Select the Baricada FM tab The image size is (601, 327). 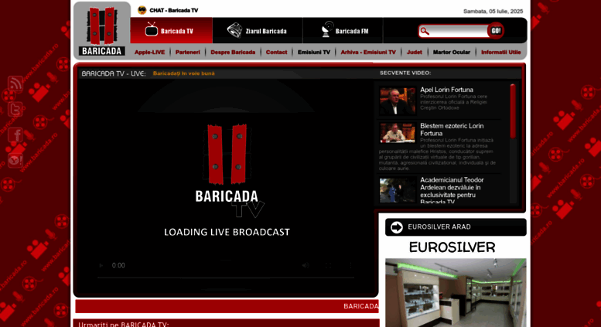click(343, 30)
